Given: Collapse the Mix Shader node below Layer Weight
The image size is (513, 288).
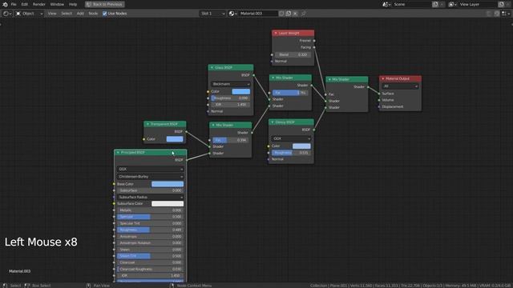Looking at the screenshot, I should tap(273, 78).
